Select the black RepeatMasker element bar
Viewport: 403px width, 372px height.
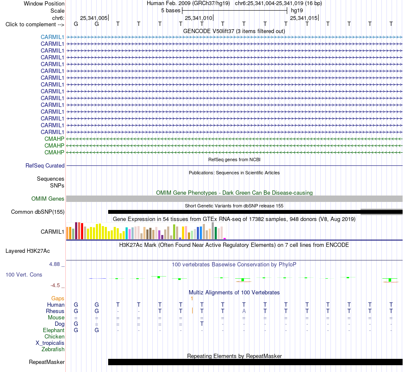[255, 362]
